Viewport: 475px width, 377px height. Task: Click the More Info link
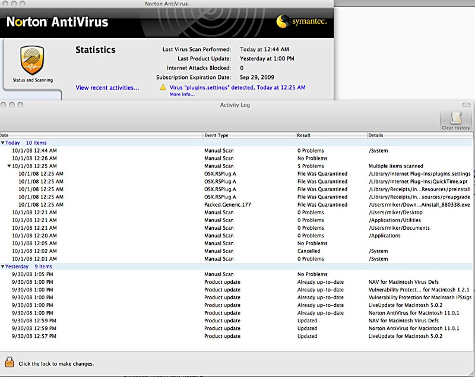click(182, 94)
